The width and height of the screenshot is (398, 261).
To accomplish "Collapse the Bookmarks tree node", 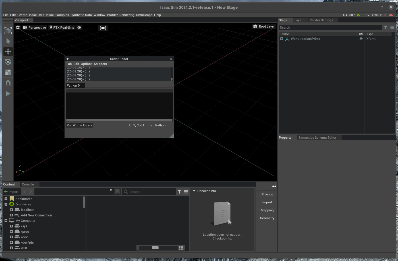I will [x=6, y=199].
